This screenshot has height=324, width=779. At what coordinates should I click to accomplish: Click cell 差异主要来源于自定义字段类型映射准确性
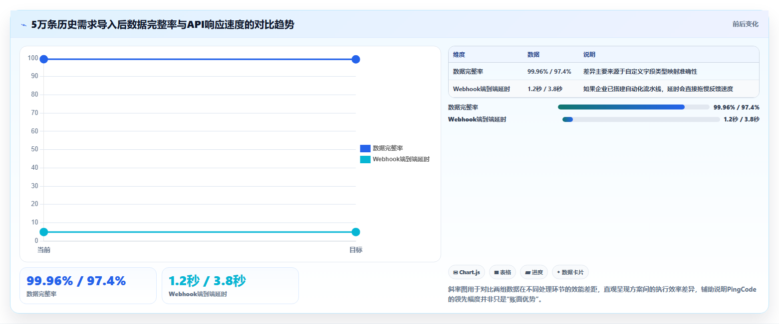(640, 72)
